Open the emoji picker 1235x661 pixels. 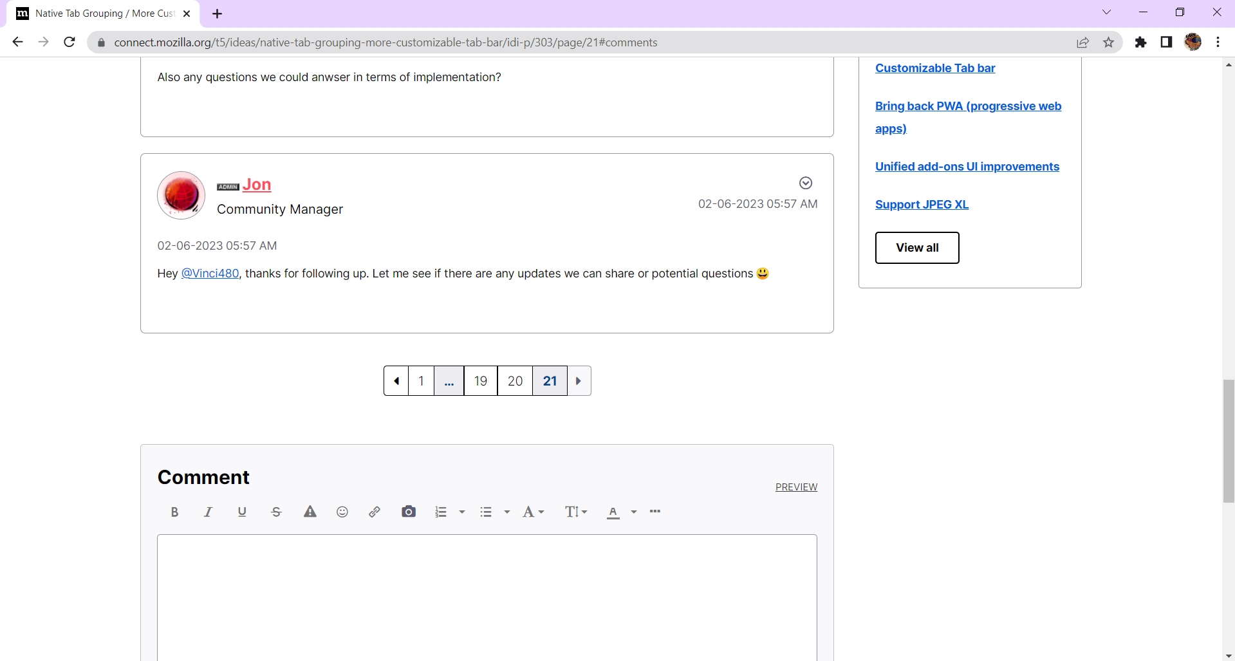342,512
